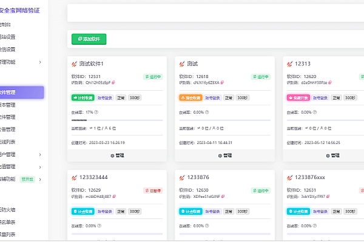Viewport: 364px width, 242px height.
Task: Click 计点收费 badge on 1233876xxx card
Action: 298,211
